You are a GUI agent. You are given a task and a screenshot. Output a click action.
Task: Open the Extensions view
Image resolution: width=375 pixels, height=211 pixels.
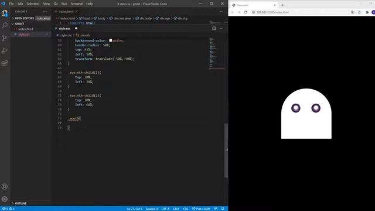(5, 63)
